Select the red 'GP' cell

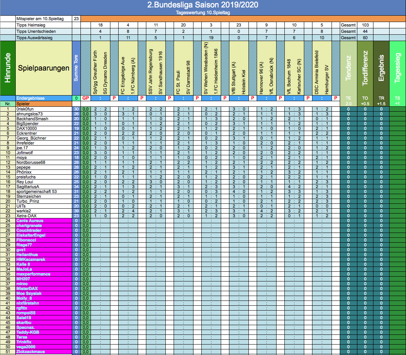86,98
